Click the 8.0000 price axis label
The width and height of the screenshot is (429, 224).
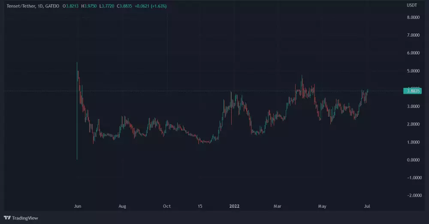(413, 17)
